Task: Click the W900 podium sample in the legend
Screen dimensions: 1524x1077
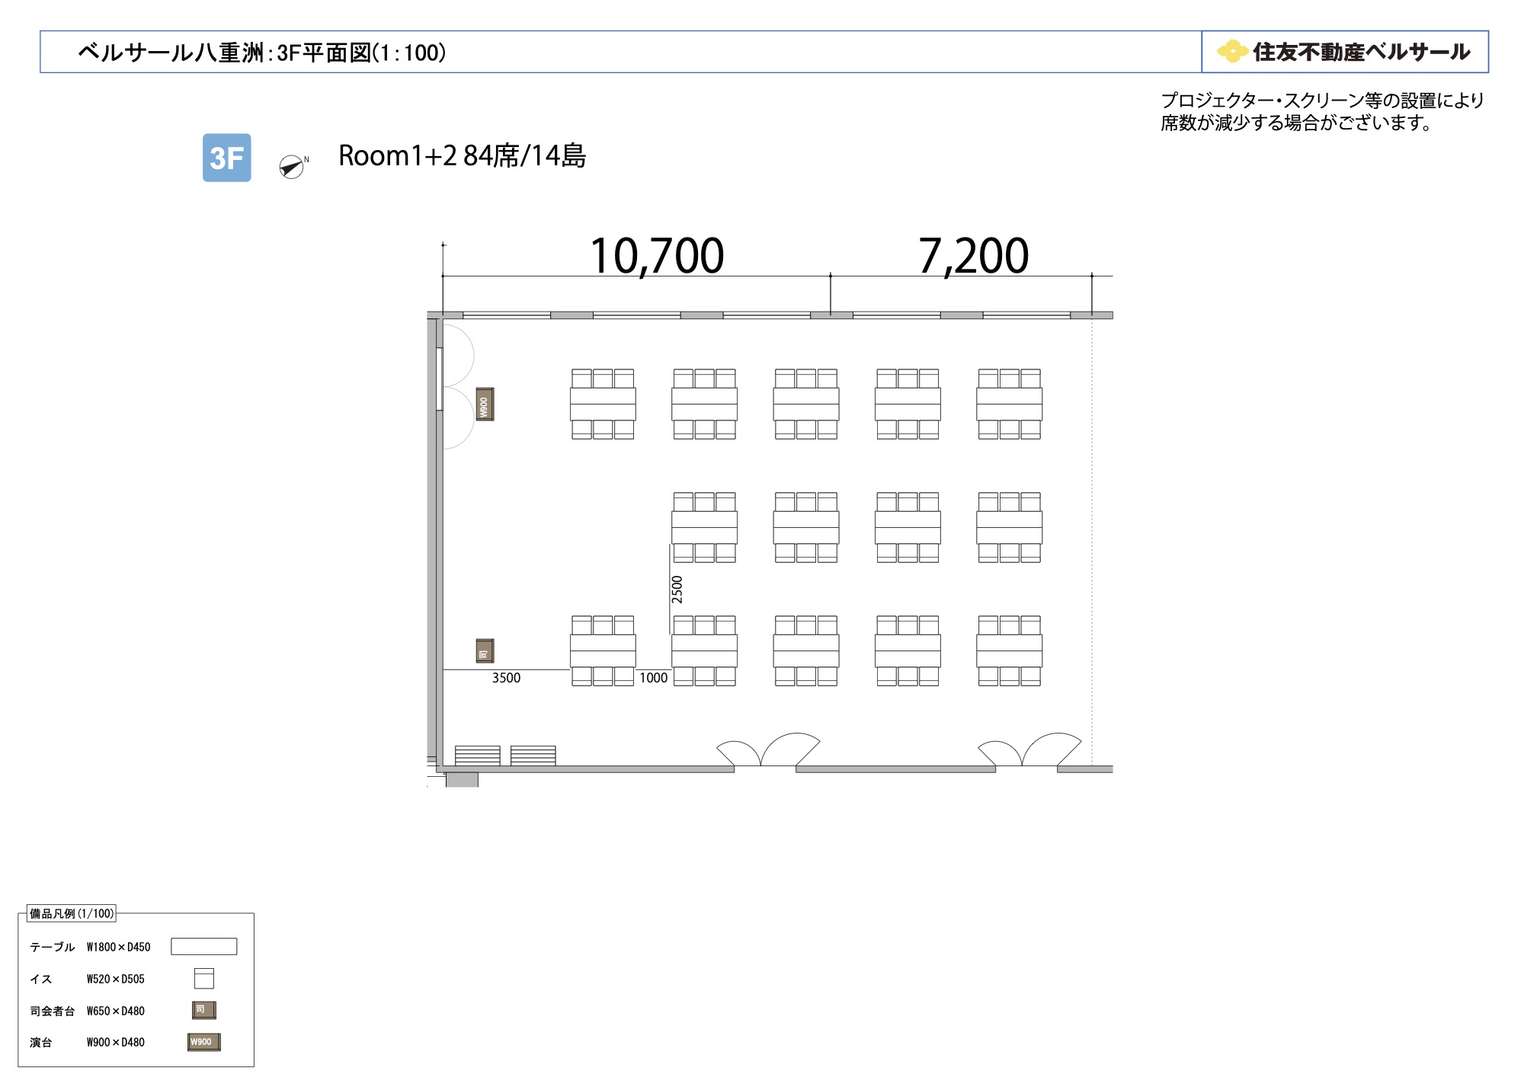Action: tap(203, 1042)
